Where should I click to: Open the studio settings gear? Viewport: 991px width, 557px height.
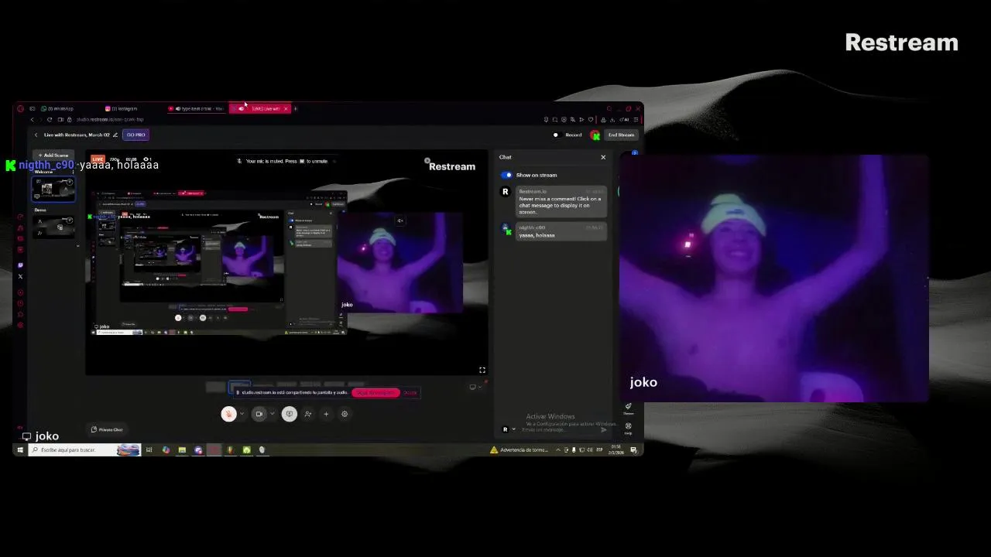pyautogui.click(x=345, y=414)
